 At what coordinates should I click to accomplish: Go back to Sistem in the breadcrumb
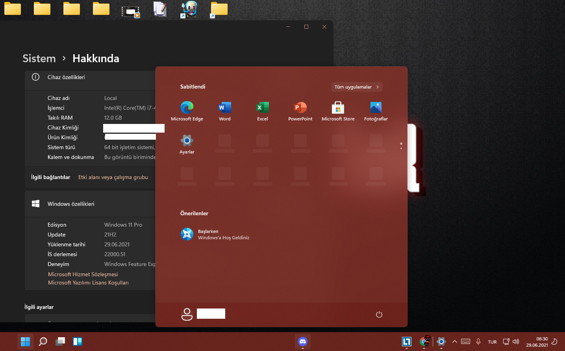(39, 58)
